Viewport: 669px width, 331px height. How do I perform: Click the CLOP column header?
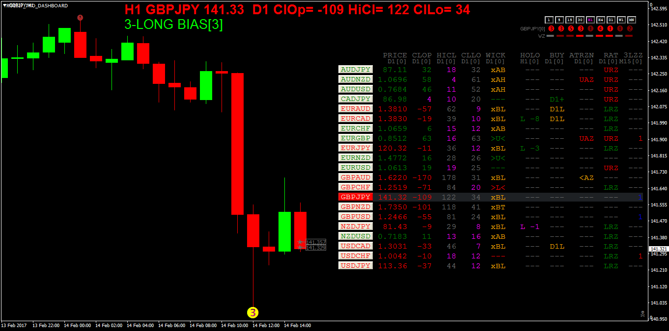[422, 55]
